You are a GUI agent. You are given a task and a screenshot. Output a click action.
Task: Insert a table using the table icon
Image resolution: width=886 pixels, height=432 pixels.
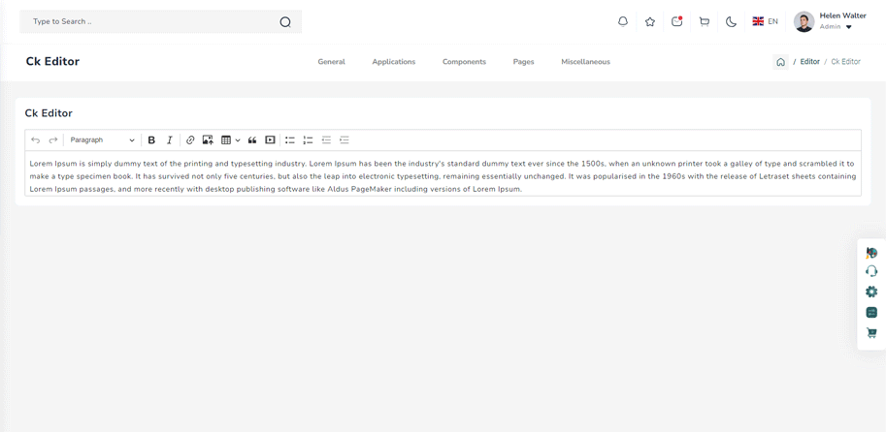225,139
